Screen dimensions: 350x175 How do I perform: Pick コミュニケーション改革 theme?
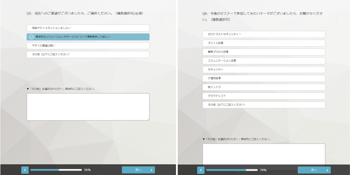[264, 61]
